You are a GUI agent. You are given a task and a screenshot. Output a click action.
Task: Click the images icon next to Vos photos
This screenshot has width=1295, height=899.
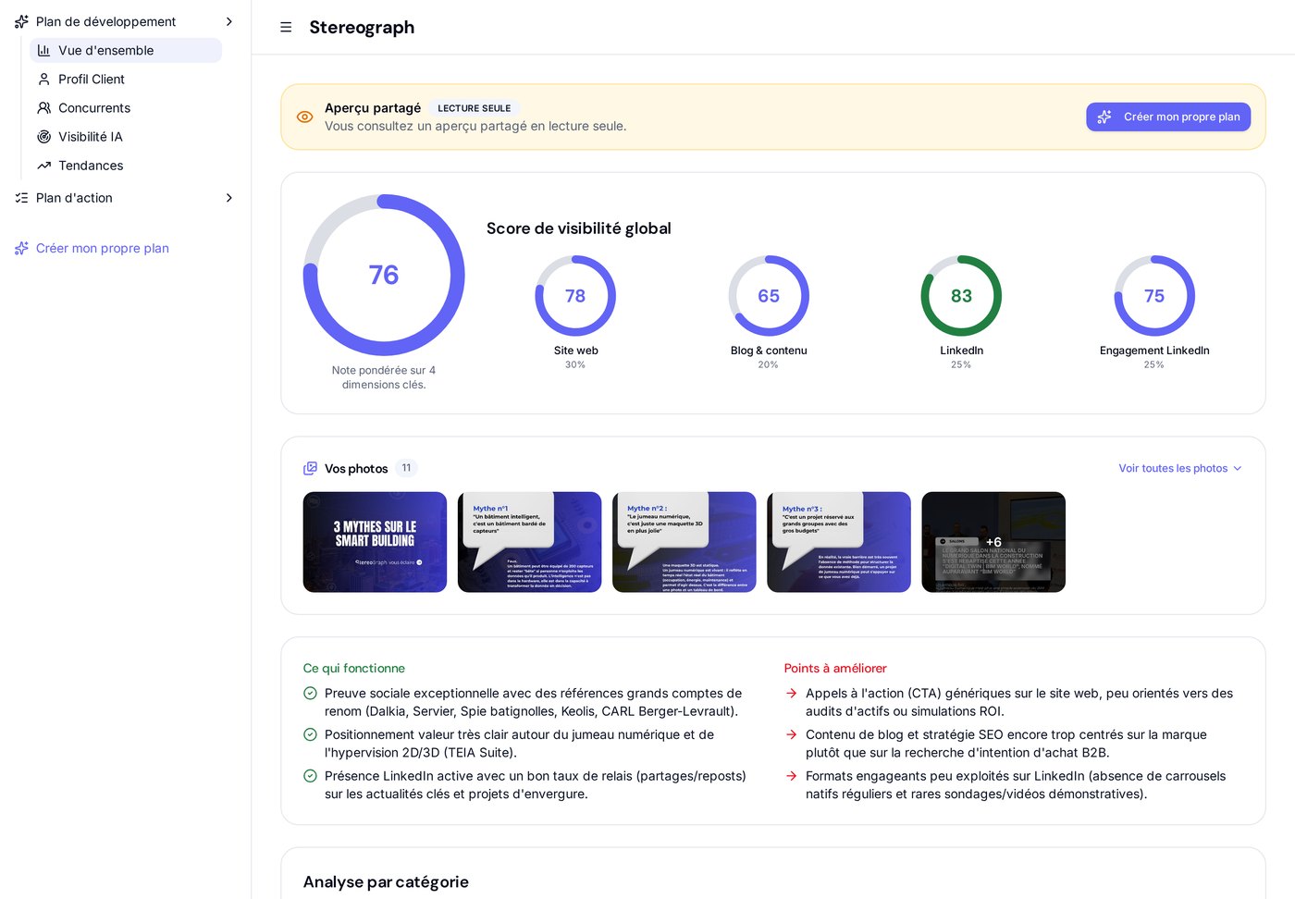click(x=310, y=468)
